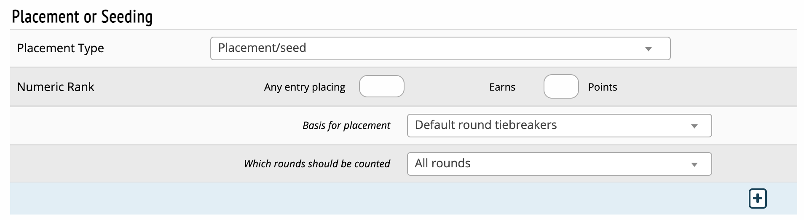Click the plus icon to add a rule
This screenshot has height=220, width=804.
pyautogui.click(x=757, y=199)
